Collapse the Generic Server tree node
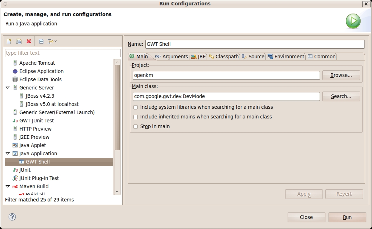Image resolution: width=372 pixels, height=229 pixels. (x=8, y=88)
